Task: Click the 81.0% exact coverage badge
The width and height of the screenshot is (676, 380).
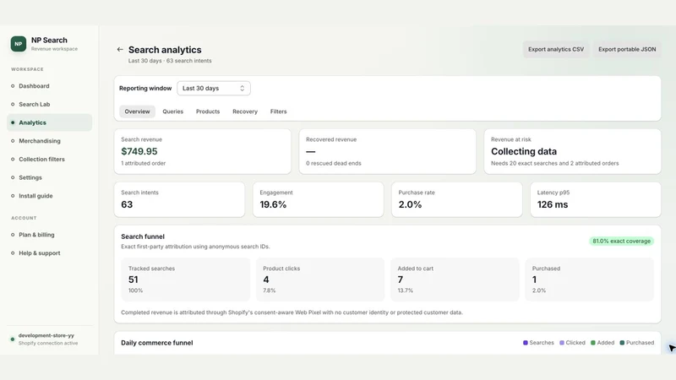Action: (x=621, y=242)
